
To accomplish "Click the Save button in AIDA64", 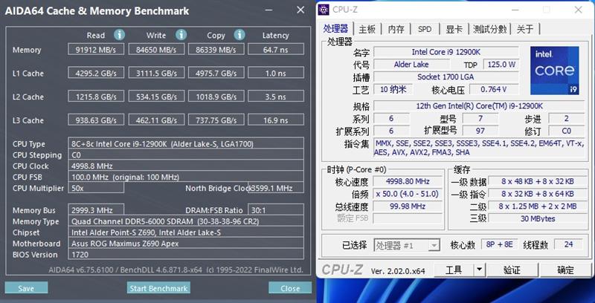I will click(26, 288).
